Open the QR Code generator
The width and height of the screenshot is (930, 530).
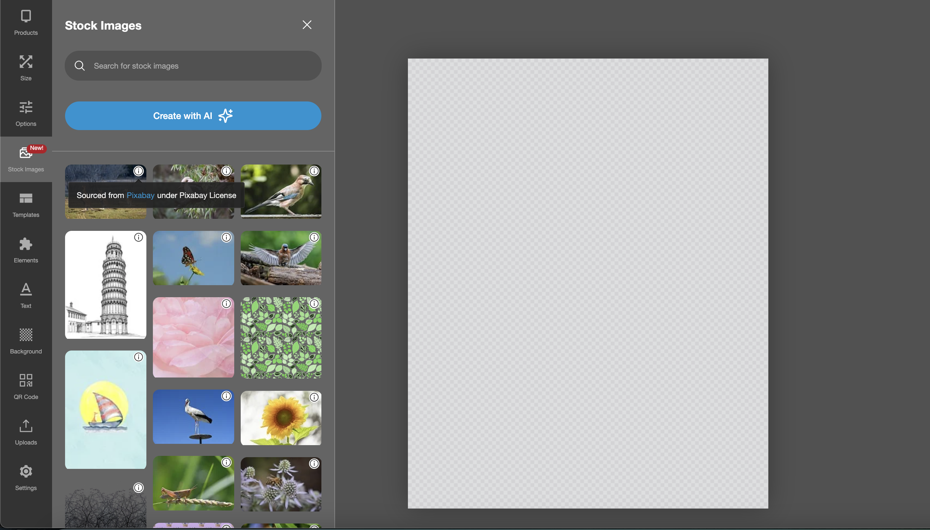tap(26, 387)
